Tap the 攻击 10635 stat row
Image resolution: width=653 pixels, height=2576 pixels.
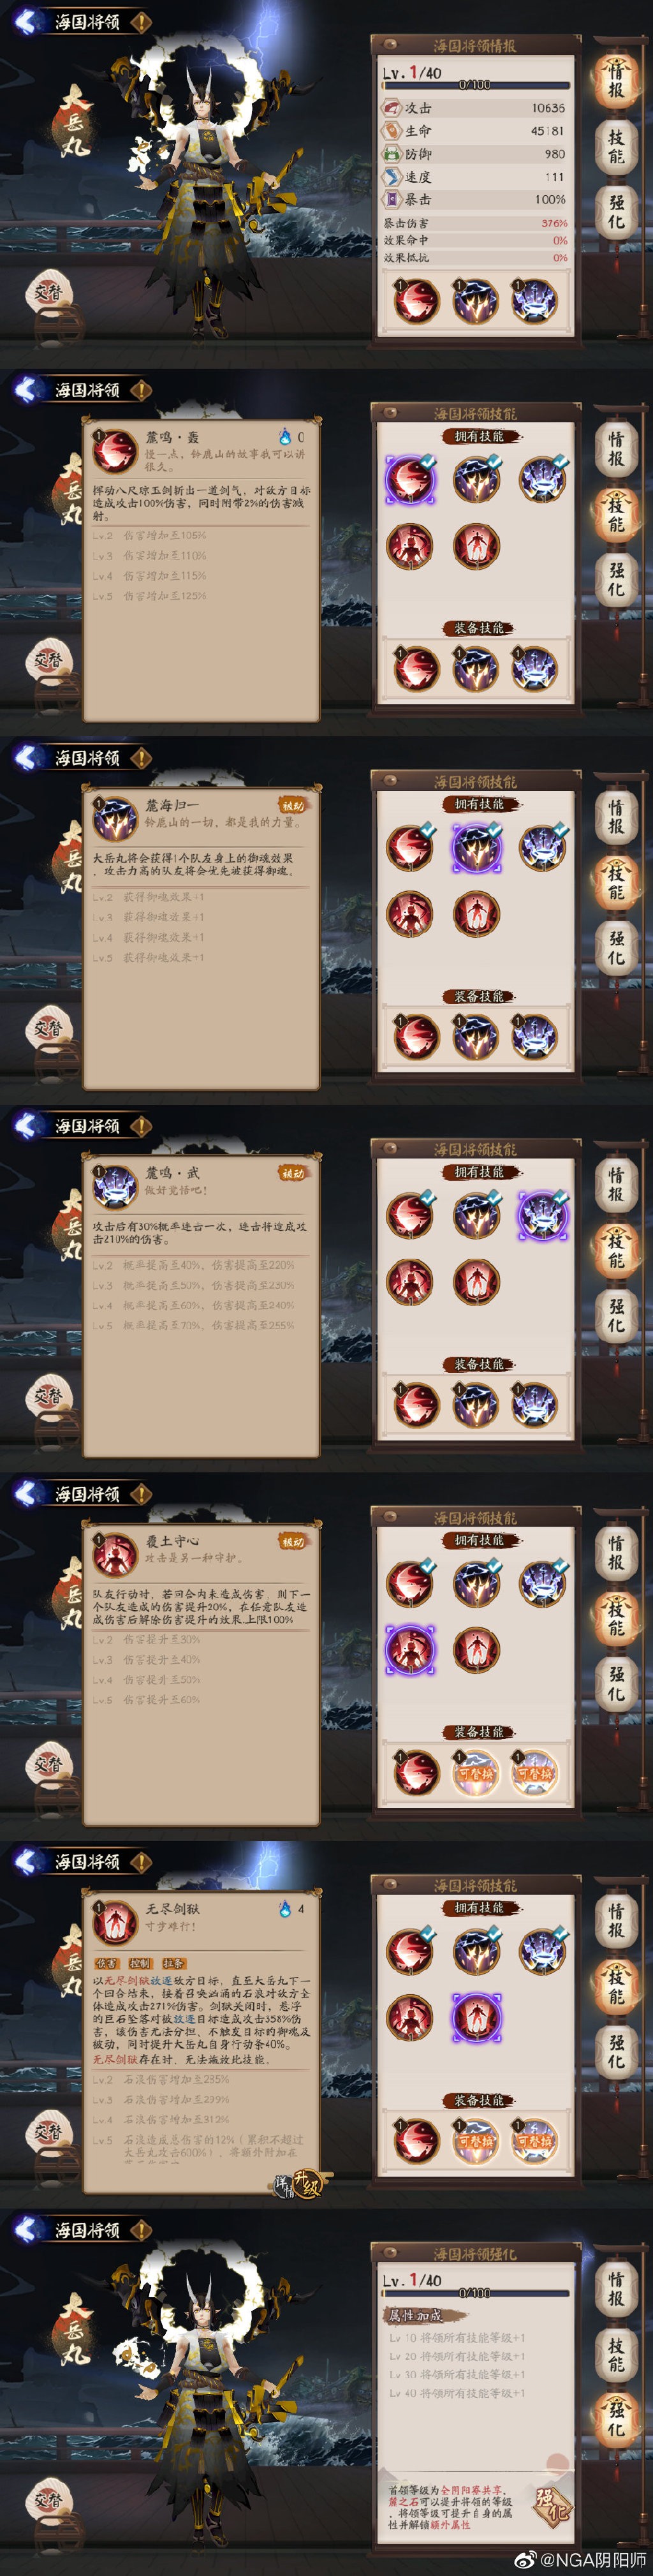point(474,108)
